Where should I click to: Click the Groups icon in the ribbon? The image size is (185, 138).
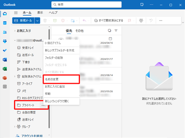(141, 21)
